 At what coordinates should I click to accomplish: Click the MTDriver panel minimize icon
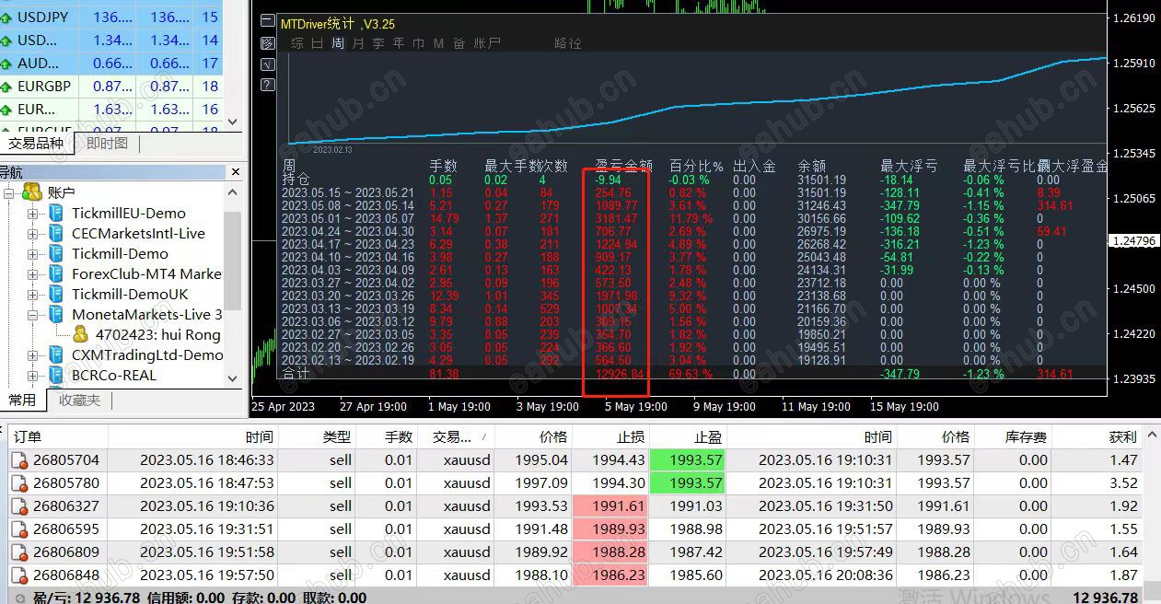click(x=268, y=21)
